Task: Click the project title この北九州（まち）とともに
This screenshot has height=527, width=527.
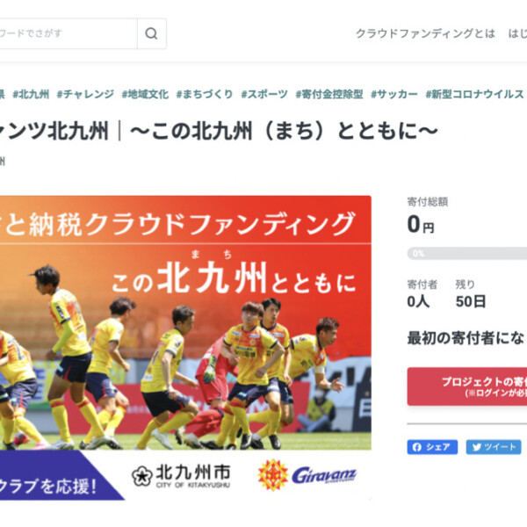Action: 284,131
